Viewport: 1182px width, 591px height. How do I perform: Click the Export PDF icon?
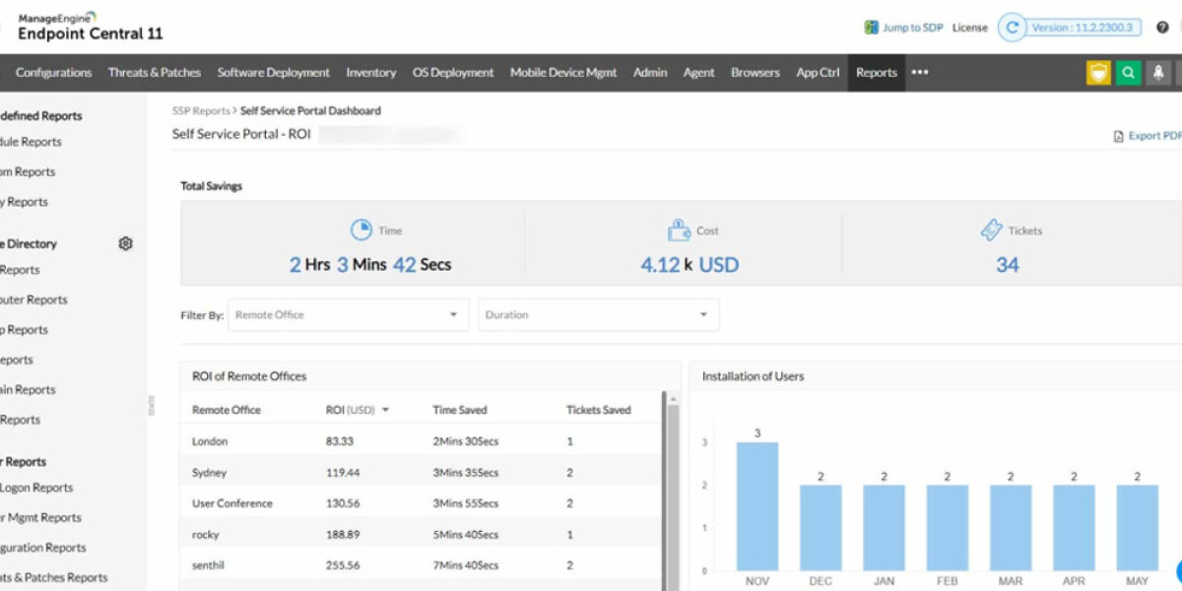click(x=1118, y=137)
